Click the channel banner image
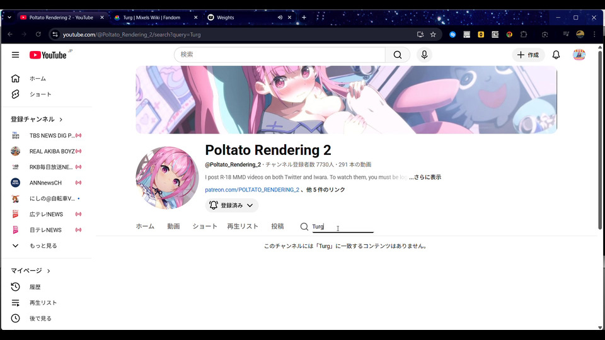Screen dimensions: 605x340 (x=347, y=100)
